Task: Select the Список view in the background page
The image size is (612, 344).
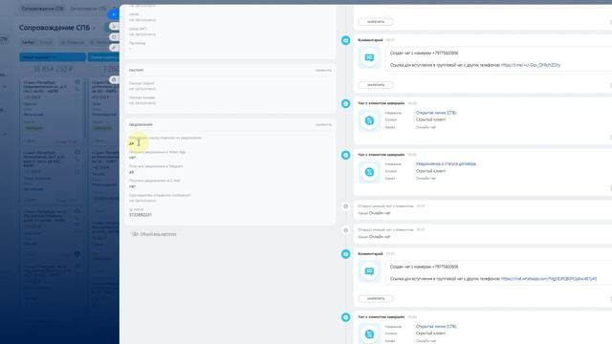Action: 46,42
